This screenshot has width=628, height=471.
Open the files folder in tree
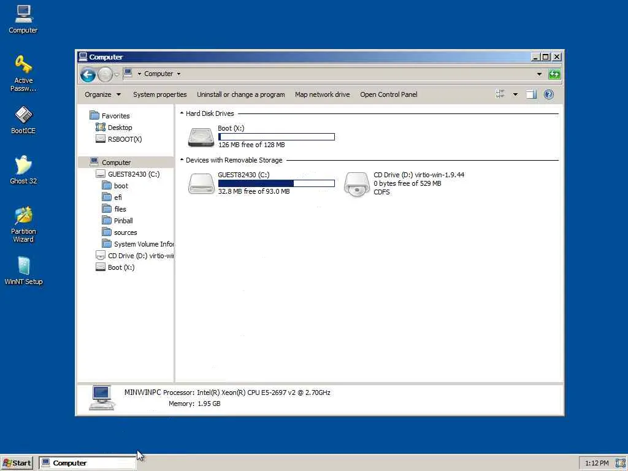pos(114,209)
